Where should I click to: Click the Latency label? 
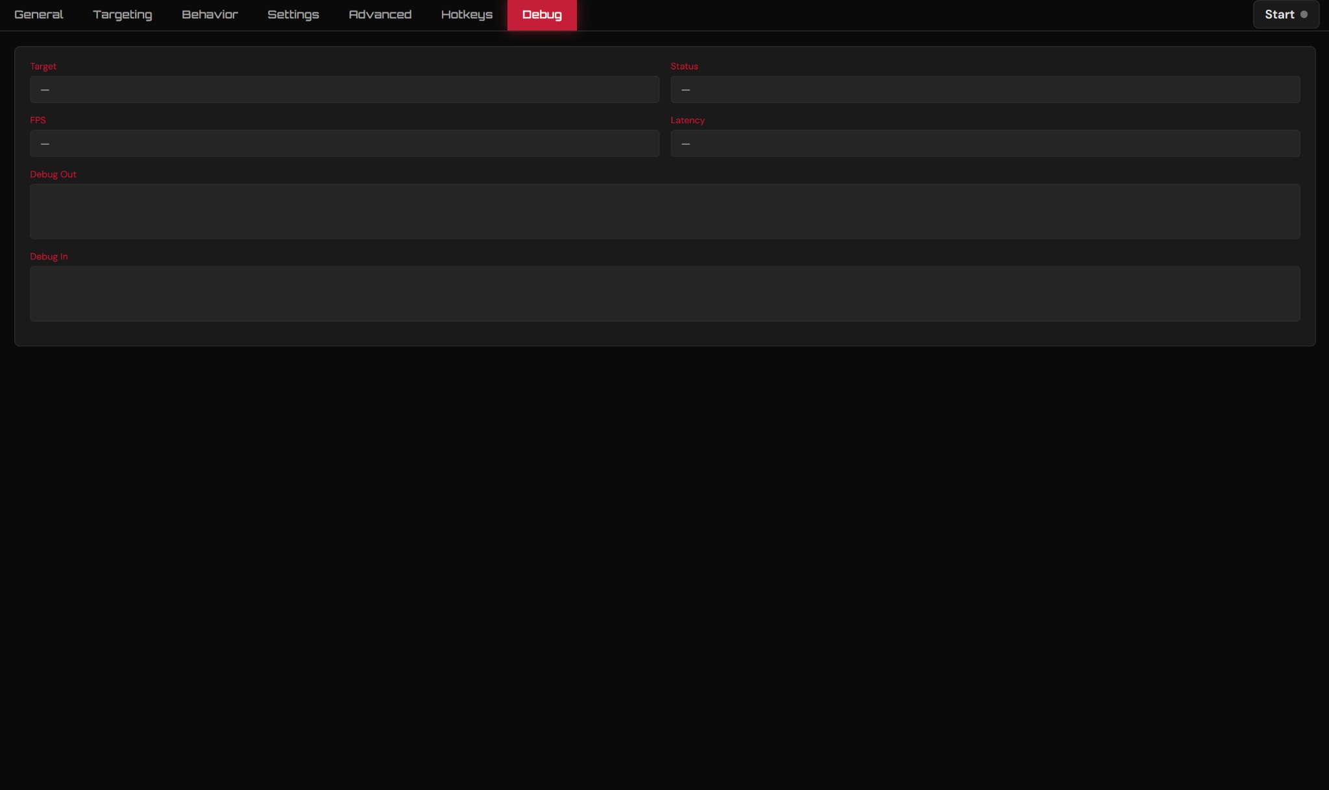coord(688,120)
